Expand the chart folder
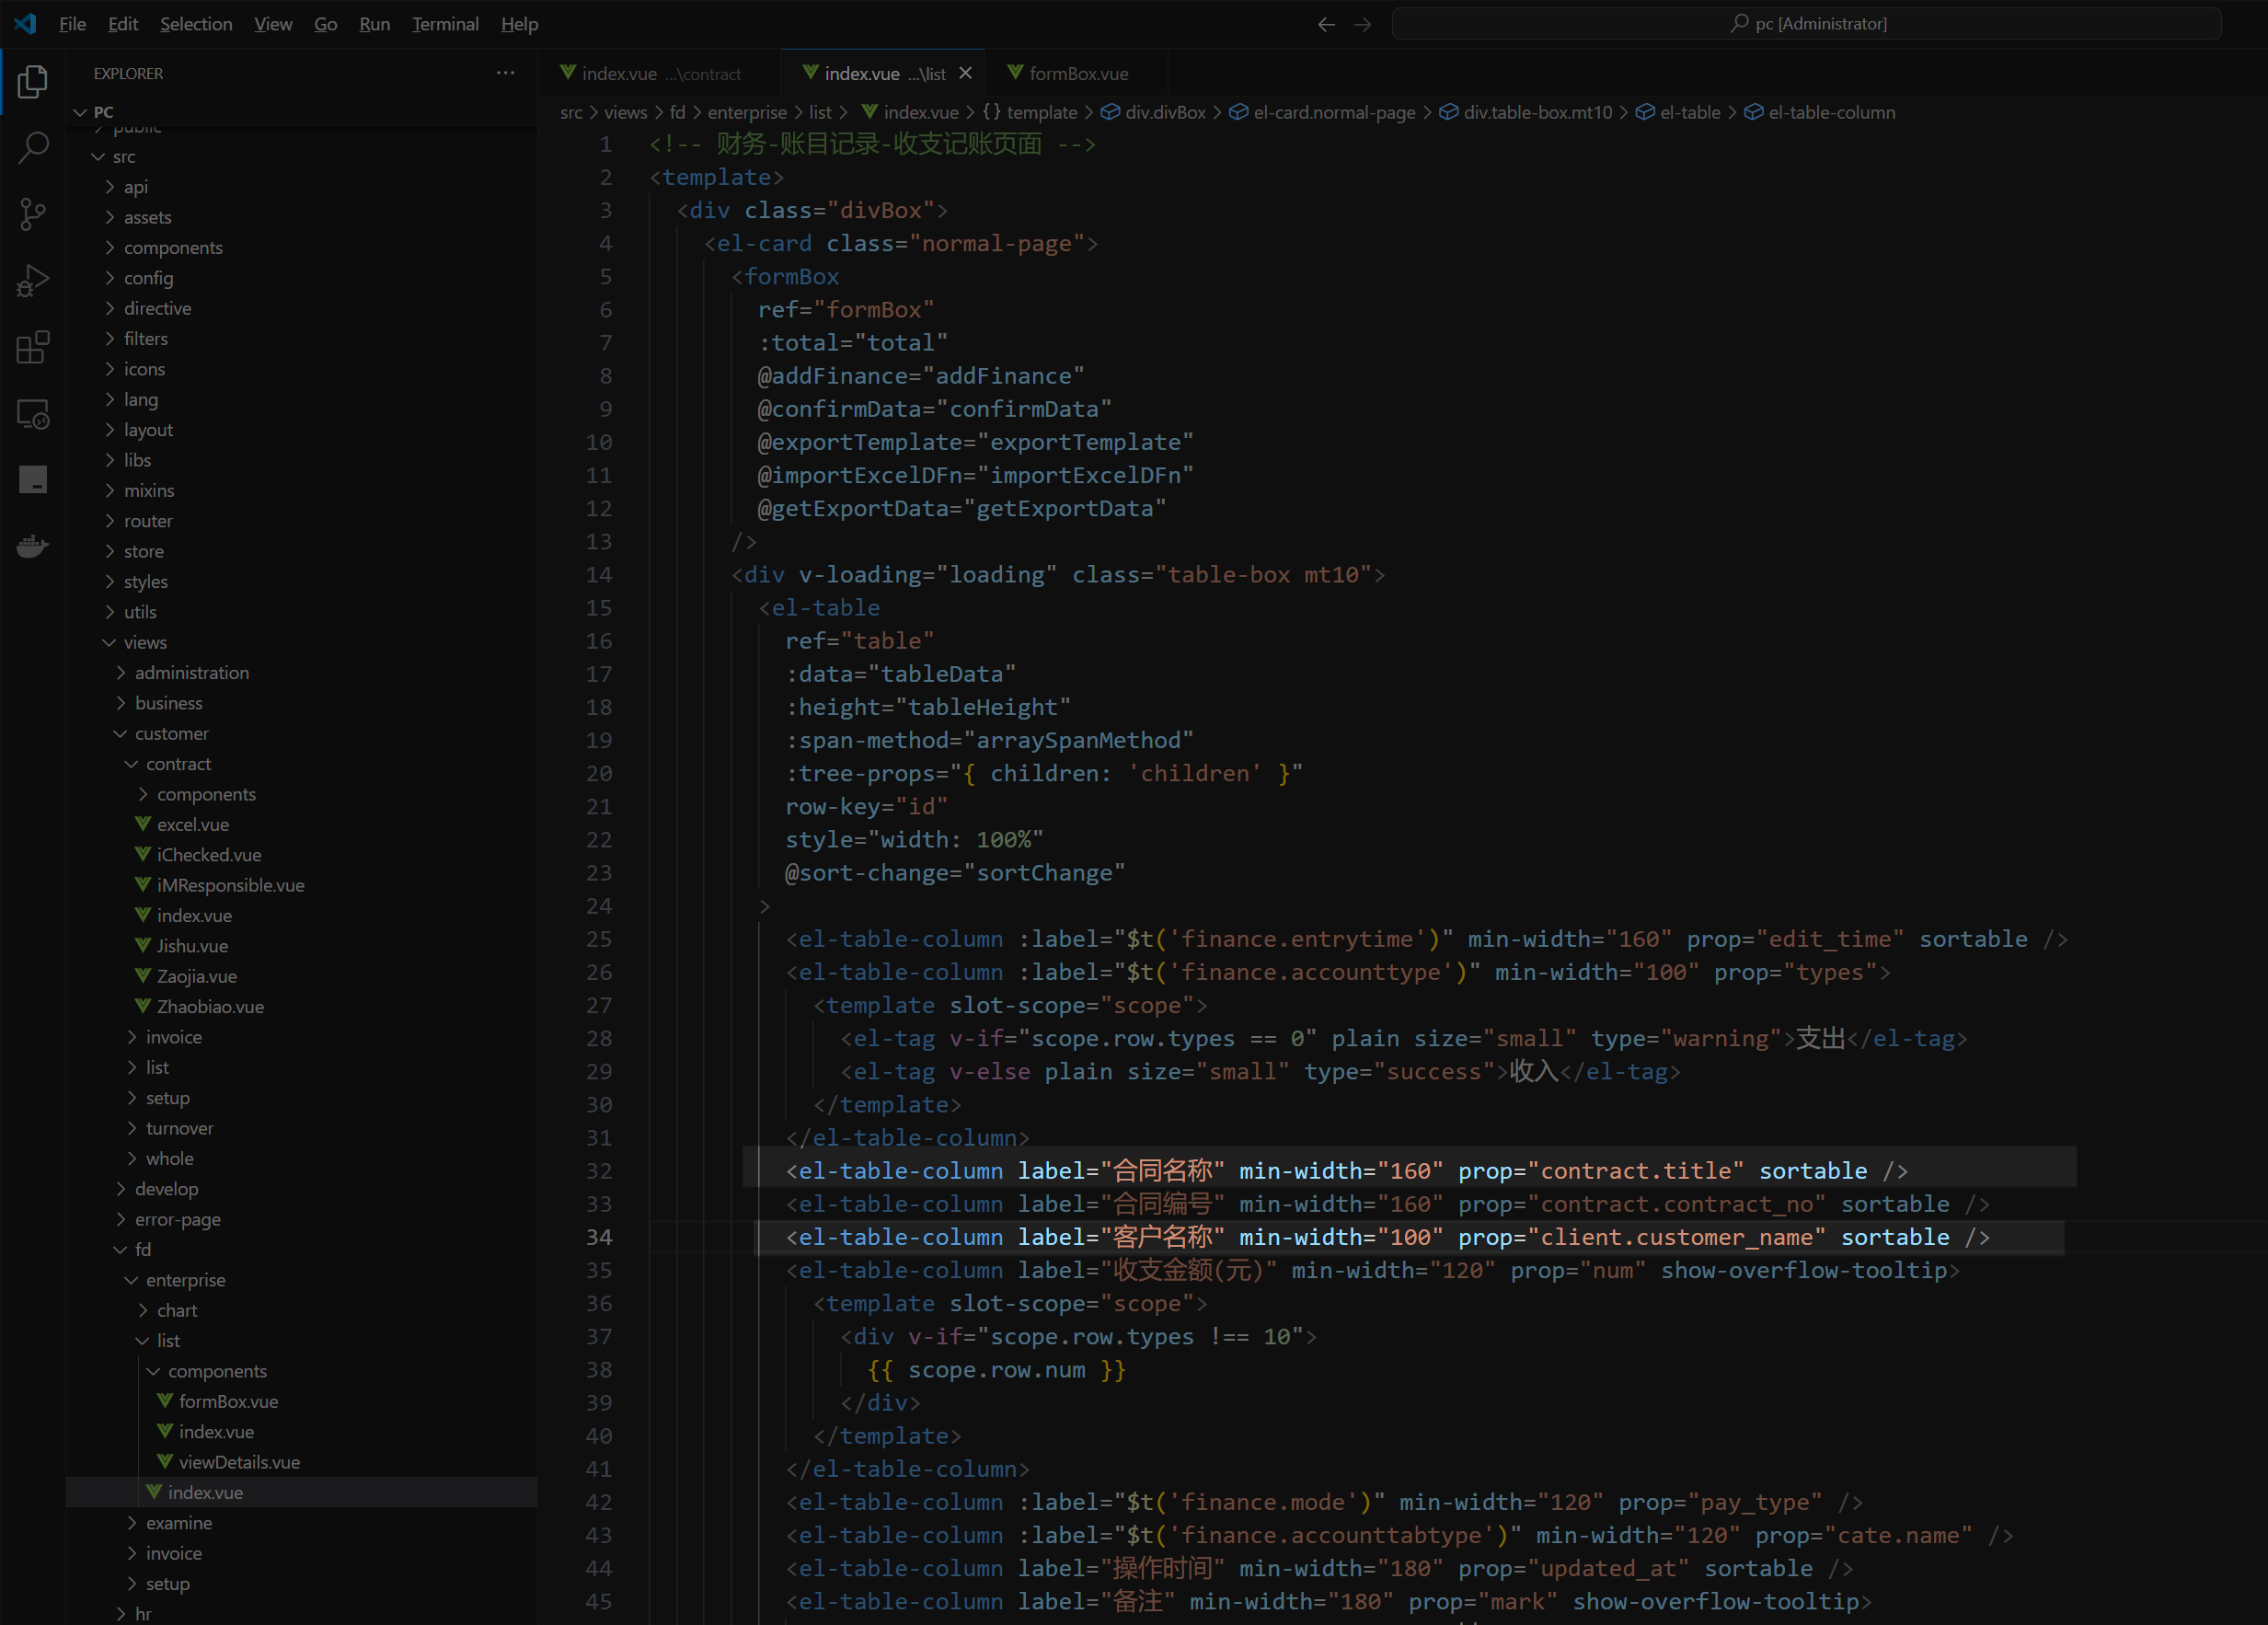Image resolution: width=2268 pixels, height=1625 pixels. tap(142, 1310)
